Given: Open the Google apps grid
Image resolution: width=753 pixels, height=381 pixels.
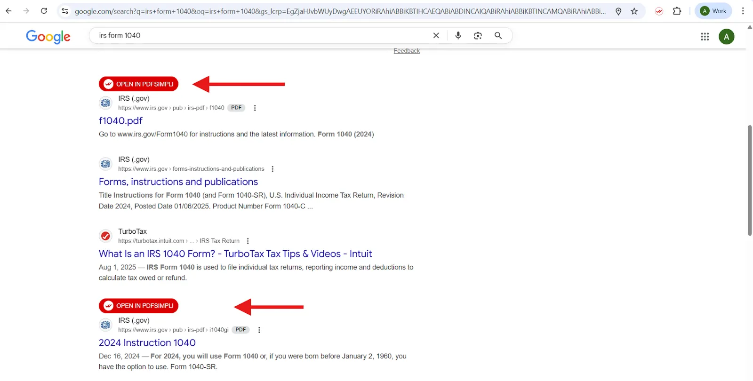Looking at the screenshot, I should tap(705, 37).
